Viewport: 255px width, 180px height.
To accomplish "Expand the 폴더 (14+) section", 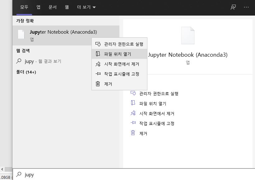I will point(26,72).
